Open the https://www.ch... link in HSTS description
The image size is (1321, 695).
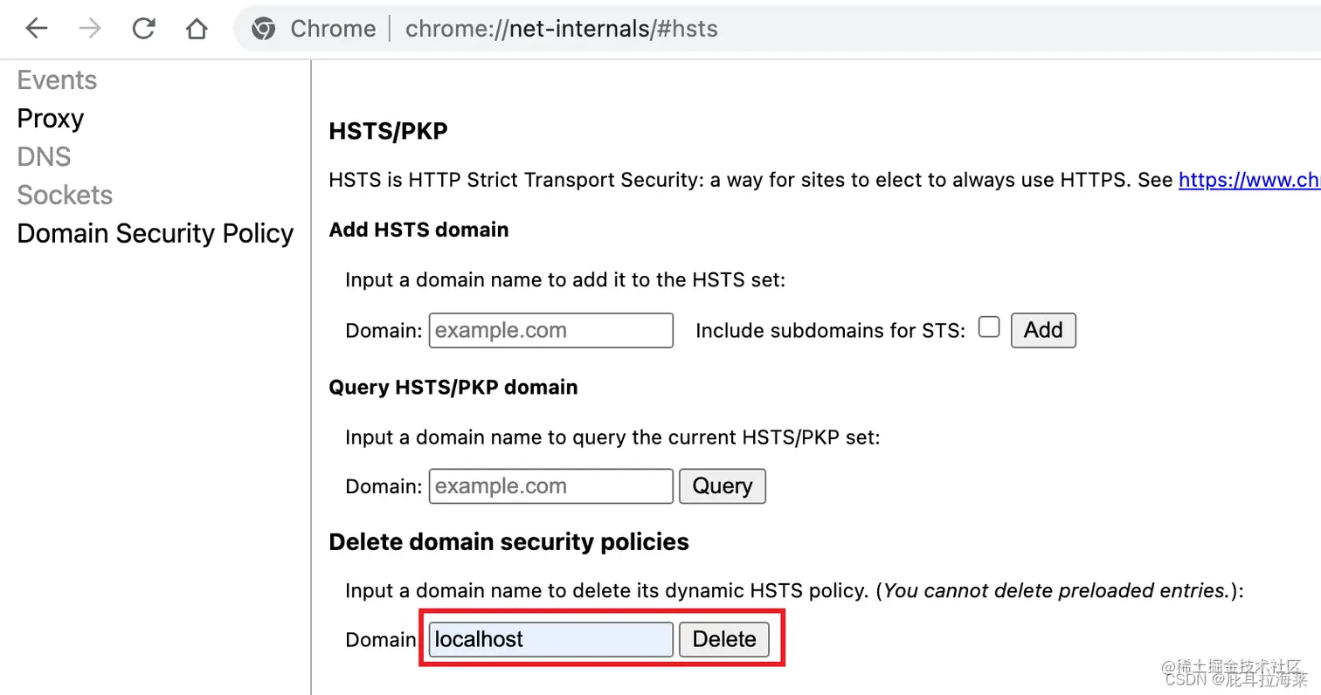tap(1249, 181)
